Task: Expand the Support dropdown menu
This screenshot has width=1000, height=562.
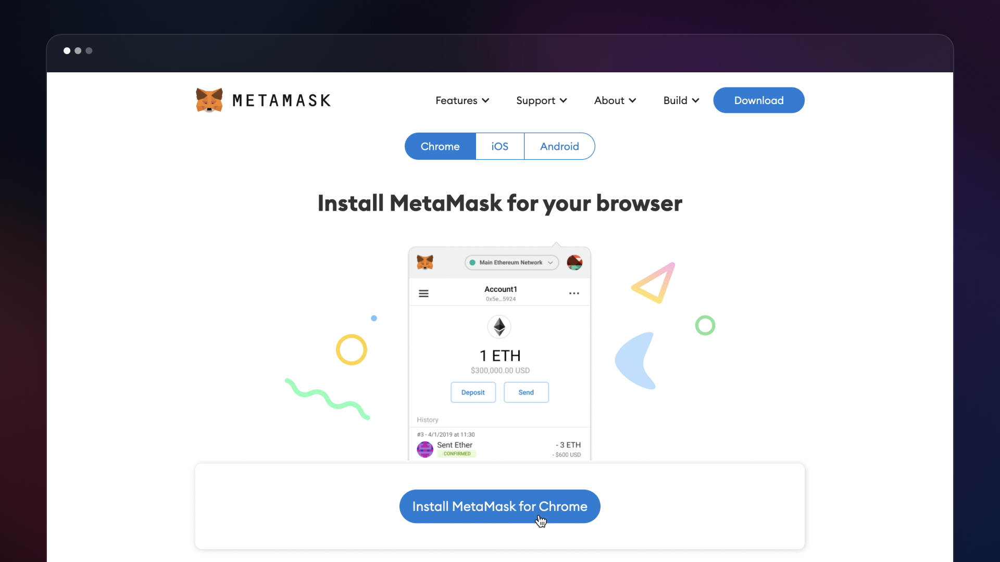Action: (541, 100)
